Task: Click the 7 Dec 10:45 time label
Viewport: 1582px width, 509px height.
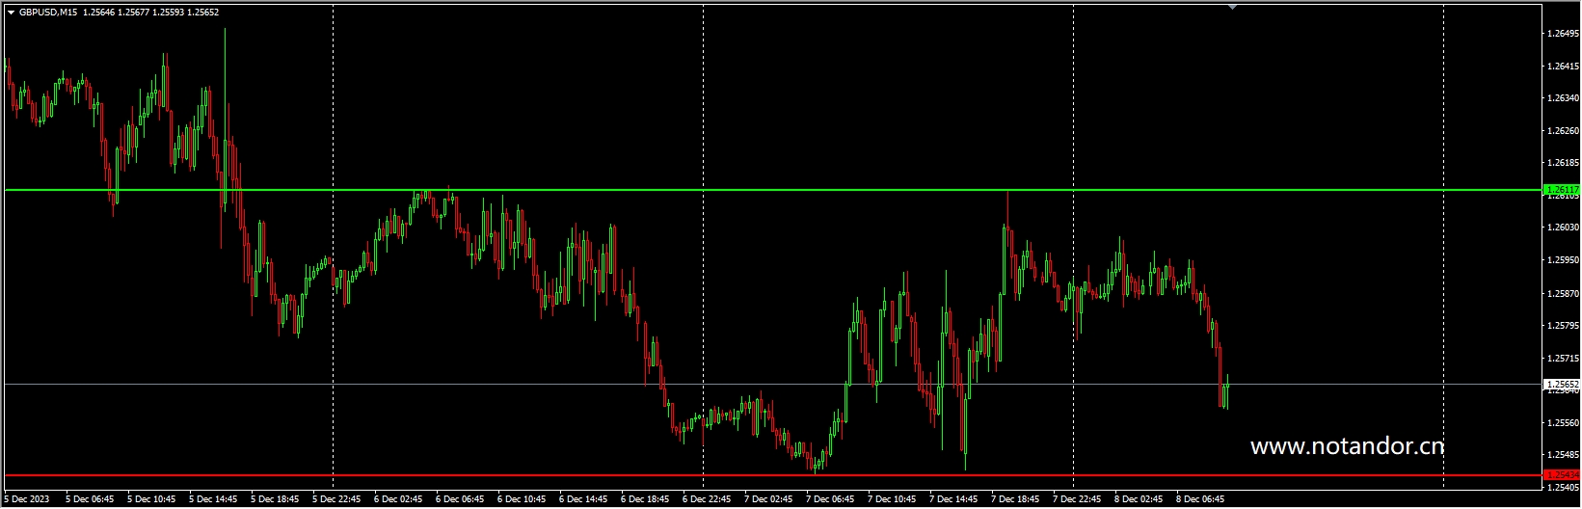Action: [x=892, y=499]
